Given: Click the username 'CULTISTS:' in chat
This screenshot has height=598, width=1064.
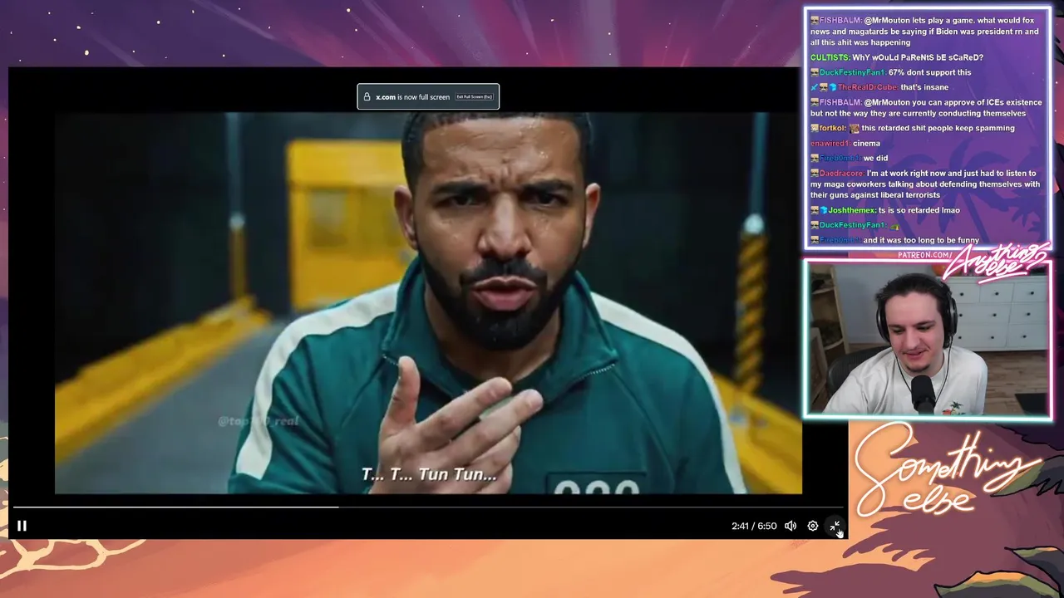Looking at the screenshot, I should [830, 57].
